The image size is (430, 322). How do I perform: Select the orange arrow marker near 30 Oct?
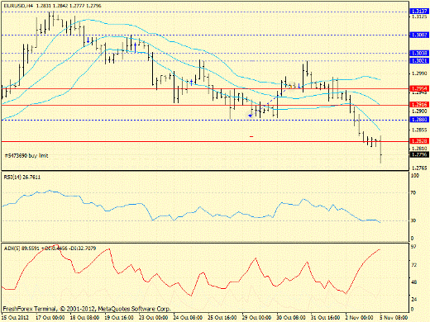290,87
